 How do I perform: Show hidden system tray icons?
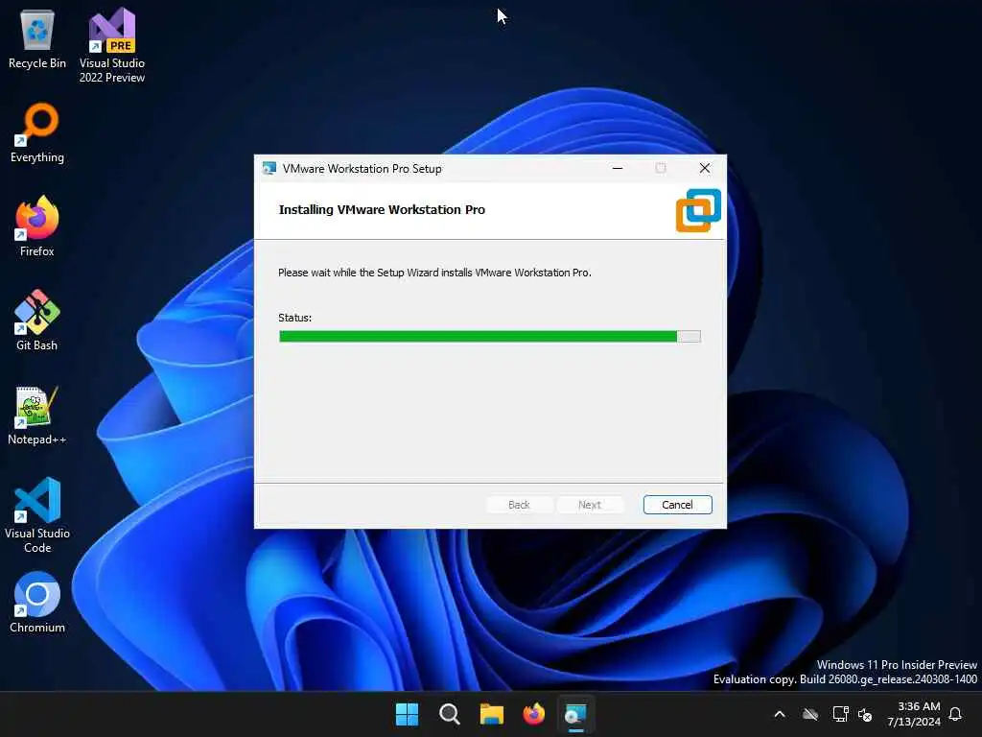pyautogui.click(x=780, y=714)
